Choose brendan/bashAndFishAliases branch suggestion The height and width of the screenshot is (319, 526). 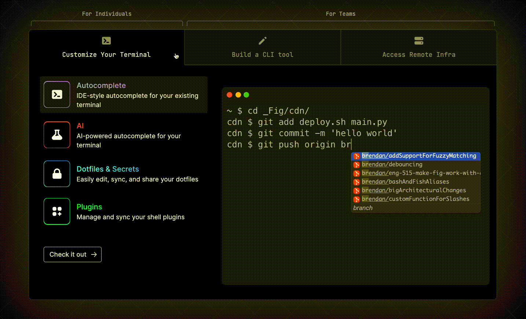point(416,182)
